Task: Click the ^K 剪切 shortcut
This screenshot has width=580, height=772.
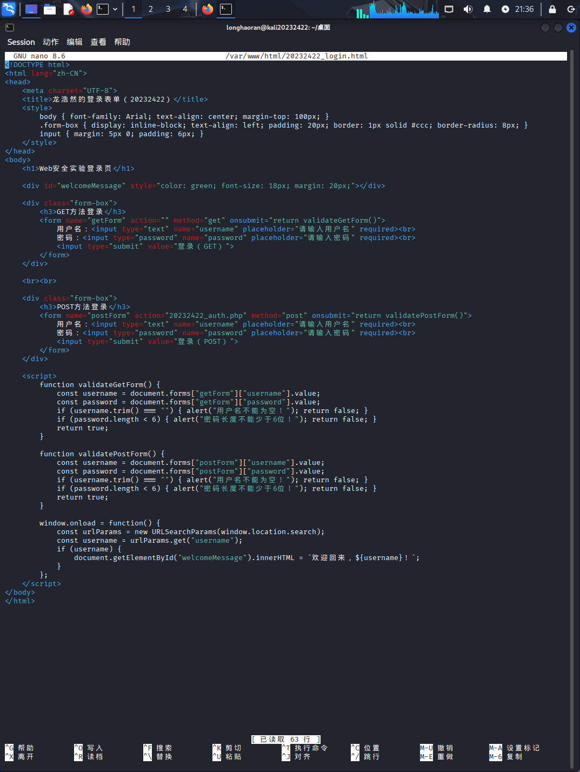Action: [x=227, y=748]
